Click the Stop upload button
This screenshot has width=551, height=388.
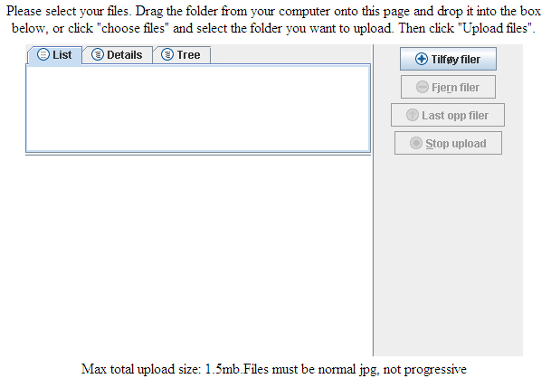448,143
